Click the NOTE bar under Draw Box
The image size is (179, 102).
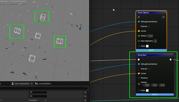pos(155,94)
